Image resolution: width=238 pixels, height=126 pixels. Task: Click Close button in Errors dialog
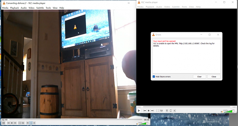coord(214,77)
